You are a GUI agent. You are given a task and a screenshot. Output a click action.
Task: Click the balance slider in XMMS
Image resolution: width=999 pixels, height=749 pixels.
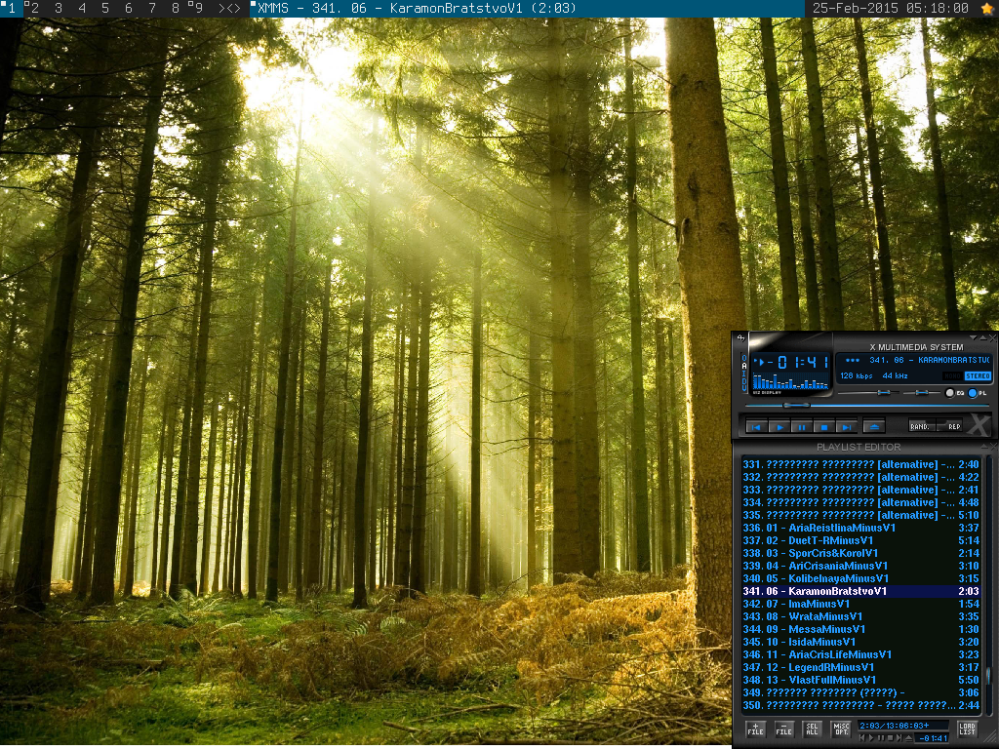point(922,392)
